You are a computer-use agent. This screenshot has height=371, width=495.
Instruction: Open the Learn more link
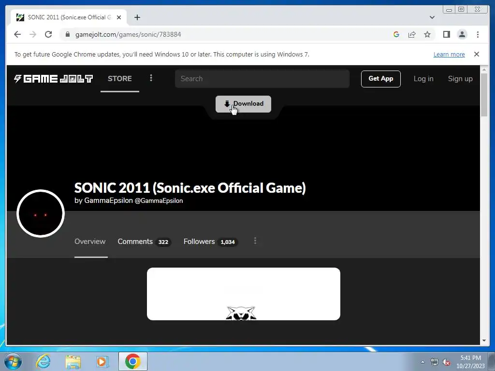point(449,54)
